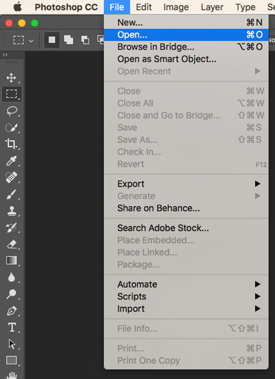Image resolution: width=275 pixels, height=379 pixels.
Task: Click the red window close button
Action: coord(9,23)
